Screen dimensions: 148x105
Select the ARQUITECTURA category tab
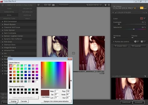(x=9, y=18)
